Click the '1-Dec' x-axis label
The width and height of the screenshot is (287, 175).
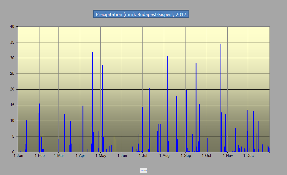point(248,156)
